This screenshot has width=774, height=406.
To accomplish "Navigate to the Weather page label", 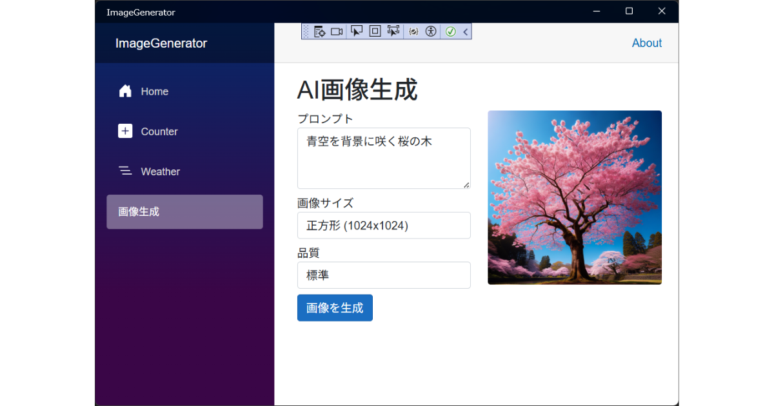I will 160,171.
